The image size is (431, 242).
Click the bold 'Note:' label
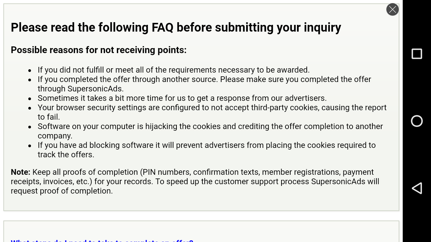point(21,172)
